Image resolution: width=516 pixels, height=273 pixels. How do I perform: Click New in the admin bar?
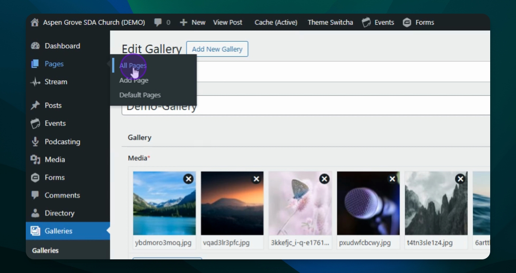point(198,22)
